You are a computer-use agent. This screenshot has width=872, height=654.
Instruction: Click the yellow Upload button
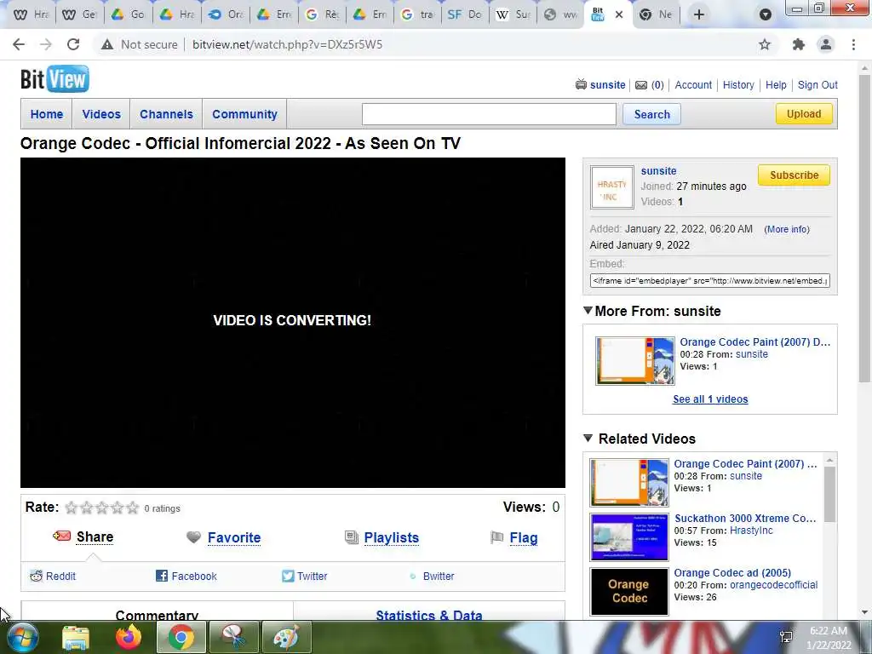pos(804,114)
